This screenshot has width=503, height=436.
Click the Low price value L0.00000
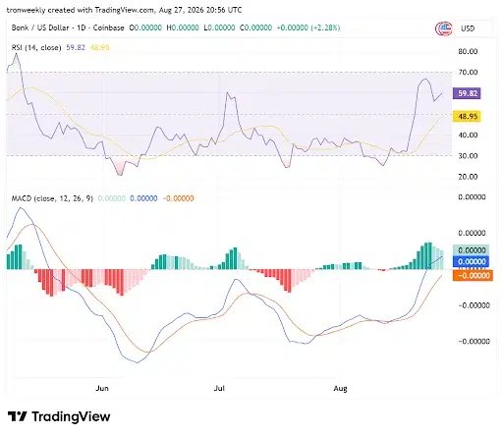(x=219, y=27)
